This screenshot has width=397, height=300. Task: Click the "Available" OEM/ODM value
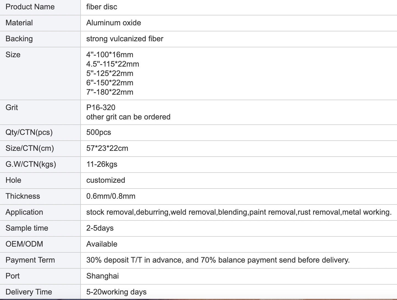pyautogui.click(x=102, y=244)
